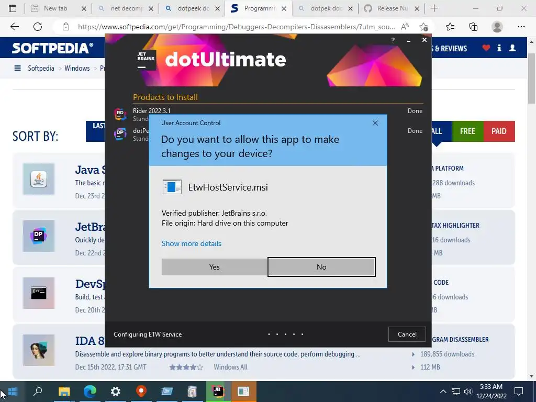Screen dimensions: 536x402
Task: Cancel the dotUltimate installation
Action: click(x=407, y=334)
